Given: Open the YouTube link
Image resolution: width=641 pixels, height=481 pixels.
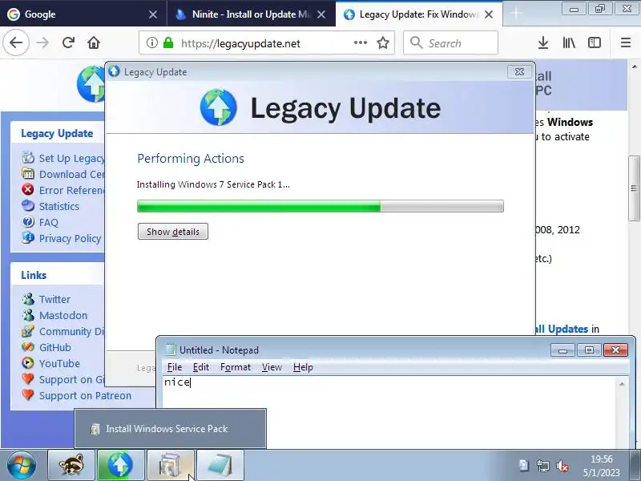Looking at the screenshot, I should [59, 363].
